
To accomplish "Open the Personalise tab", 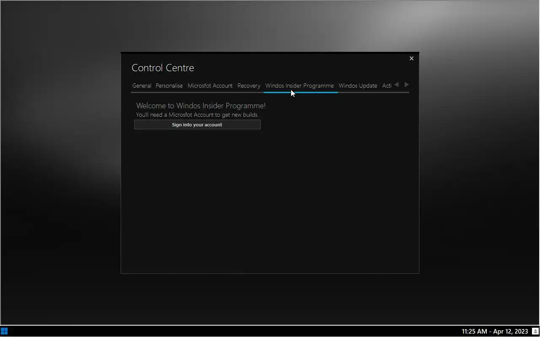I will pos(169,86).
